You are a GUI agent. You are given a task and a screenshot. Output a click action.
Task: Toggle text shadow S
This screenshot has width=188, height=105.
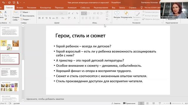pyautogui.click(x=50, y=18)
